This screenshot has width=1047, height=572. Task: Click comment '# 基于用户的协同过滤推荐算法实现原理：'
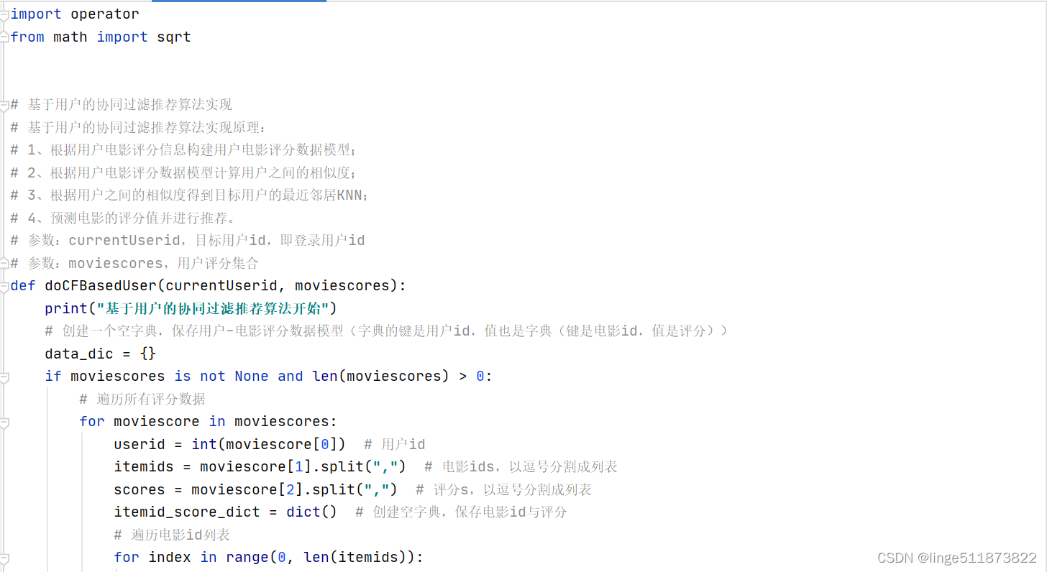[139, 127]
